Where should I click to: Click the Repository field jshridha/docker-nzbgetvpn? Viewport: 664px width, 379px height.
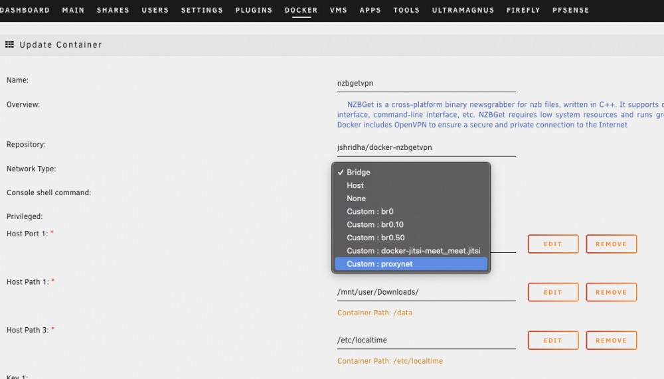[x=426, y=148]
